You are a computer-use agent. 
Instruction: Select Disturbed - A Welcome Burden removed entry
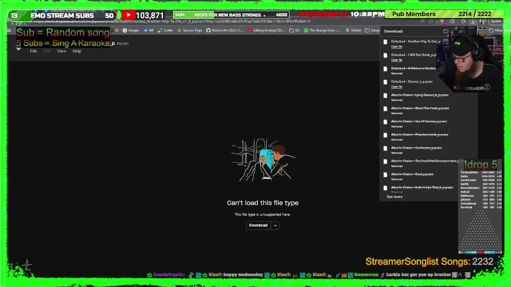[x=414, y=68]
